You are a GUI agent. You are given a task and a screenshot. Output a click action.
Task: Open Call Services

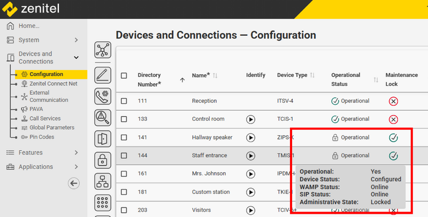coord(45,119)
